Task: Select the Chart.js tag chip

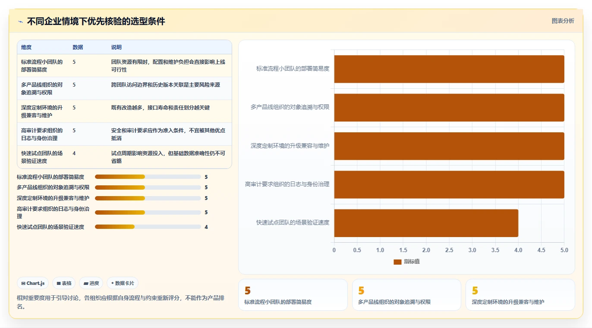Action: tap(33, 283)
